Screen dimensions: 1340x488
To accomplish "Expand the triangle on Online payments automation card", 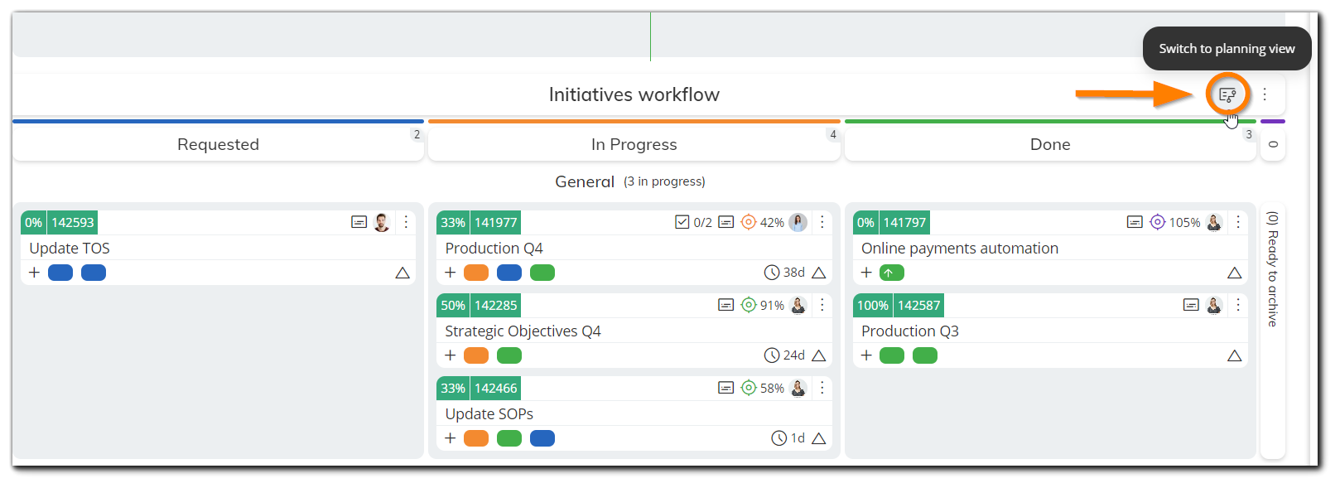I will [1234, 272].
